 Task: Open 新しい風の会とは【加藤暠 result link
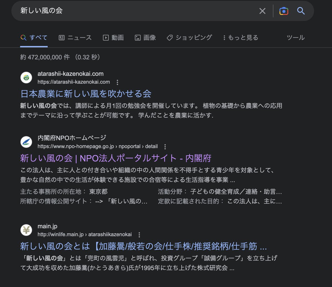tap(143, 246)
